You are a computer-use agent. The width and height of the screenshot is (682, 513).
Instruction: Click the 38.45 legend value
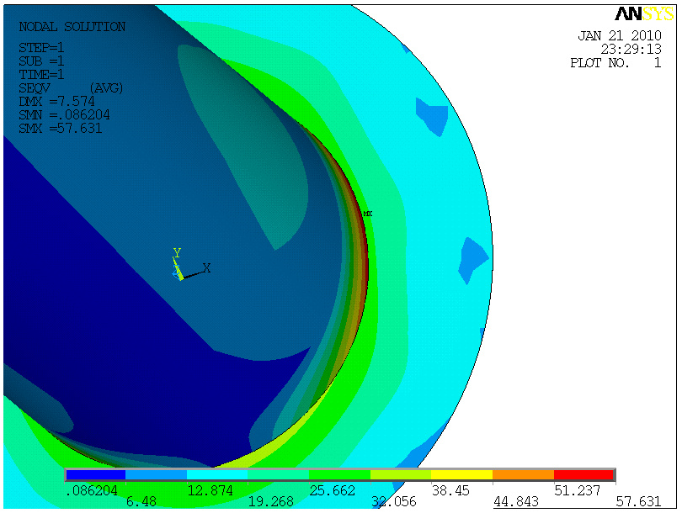pyautogui.click(x=451, y=491)
